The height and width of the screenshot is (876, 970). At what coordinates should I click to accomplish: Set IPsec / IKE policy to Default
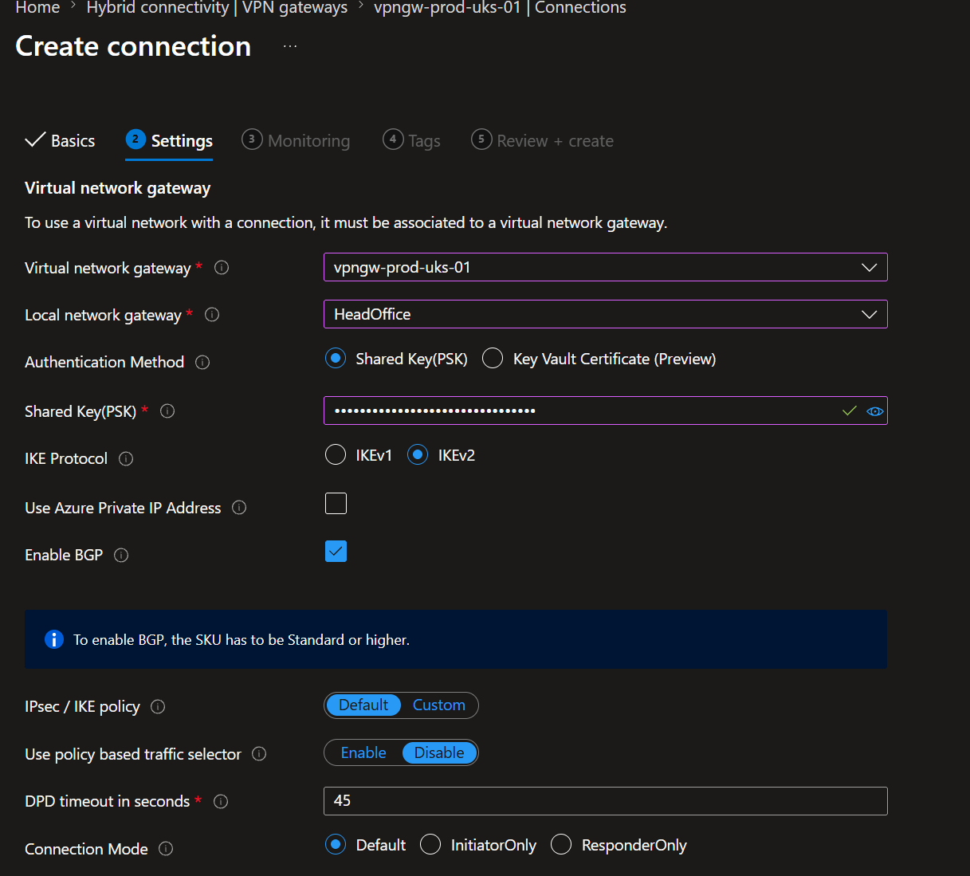coord(363,705)
